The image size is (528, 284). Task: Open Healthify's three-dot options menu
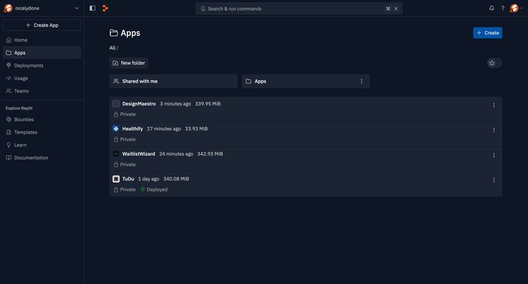(x=493, y=130)
